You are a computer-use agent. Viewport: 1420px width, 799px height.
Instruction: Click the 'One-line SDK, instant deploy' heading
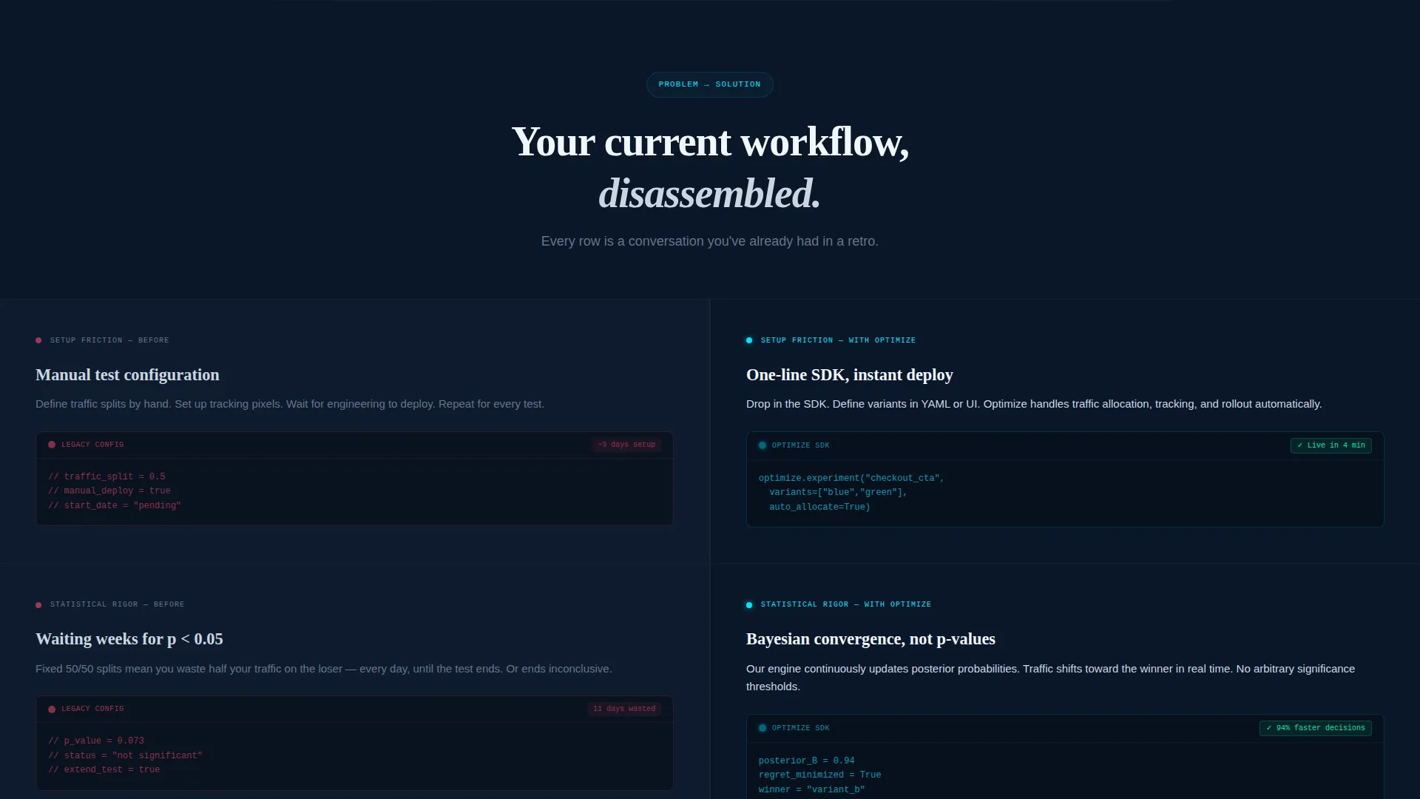(850, 375)
